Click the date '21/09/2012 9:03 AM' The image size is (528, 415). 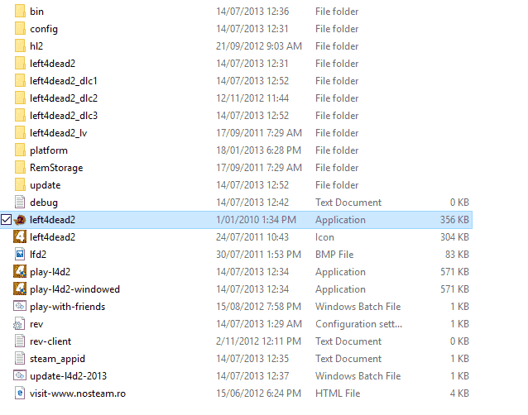(x=259, y=46)
